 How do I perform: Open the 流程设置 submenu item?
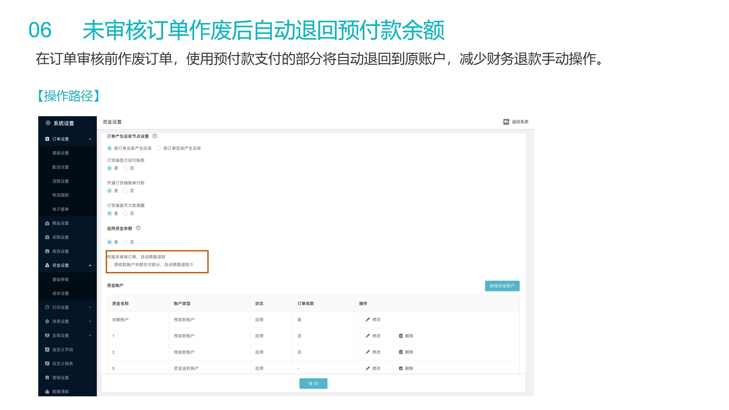(x=61, y=181)
